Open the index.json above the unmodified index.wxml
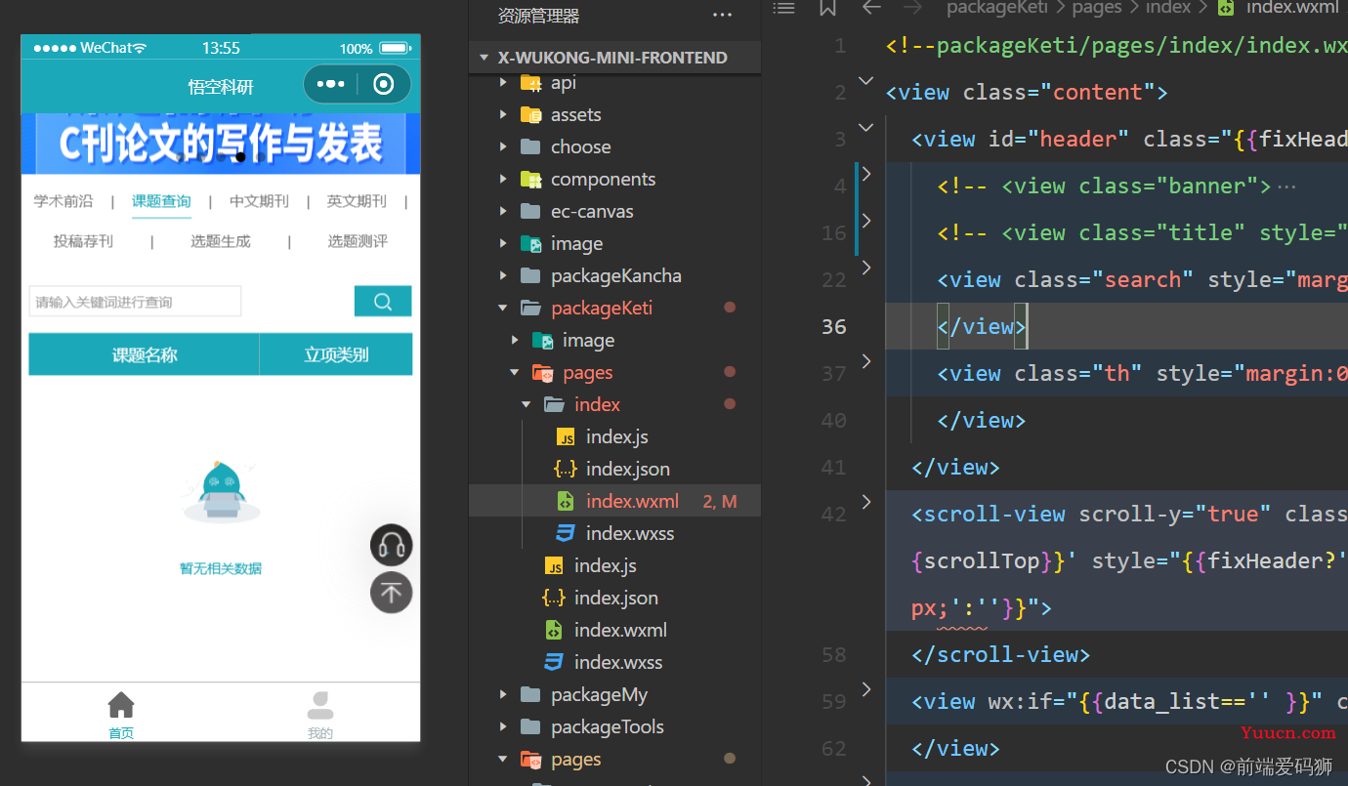 [x=614, y=598]
